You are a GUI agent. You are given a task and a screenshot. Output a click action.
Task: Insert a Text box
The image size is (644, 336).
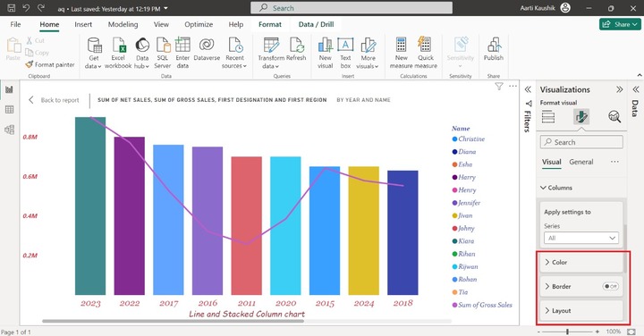coord(345,54)
